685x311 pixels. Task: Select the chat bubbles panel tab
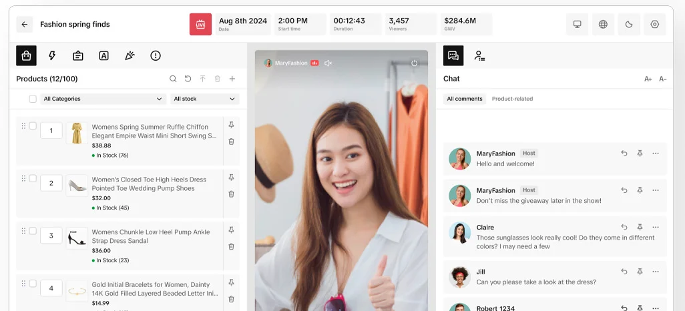coord(453,55)
